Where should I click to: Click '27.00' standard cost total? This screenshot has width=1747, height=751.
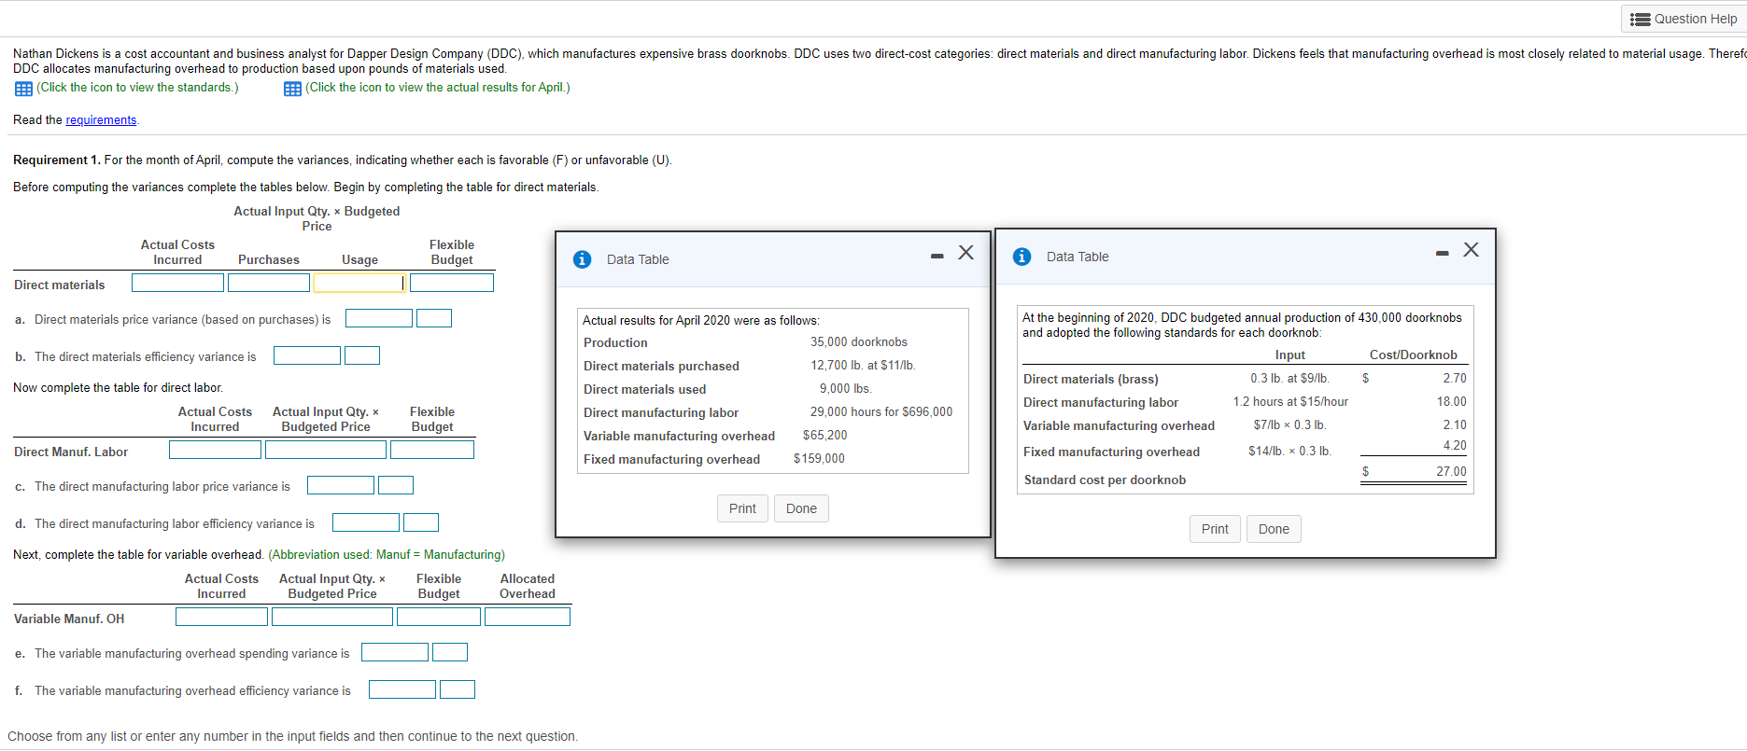click(1451, 472)
